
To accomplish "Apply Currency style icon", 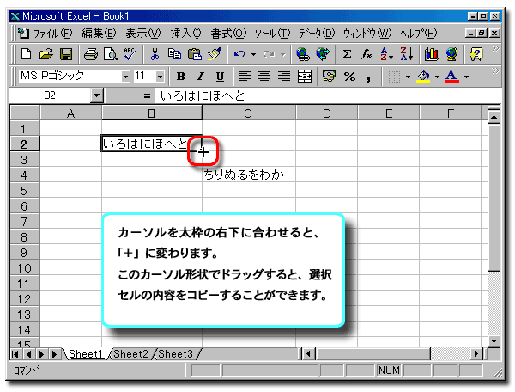I will click(329, 77).
